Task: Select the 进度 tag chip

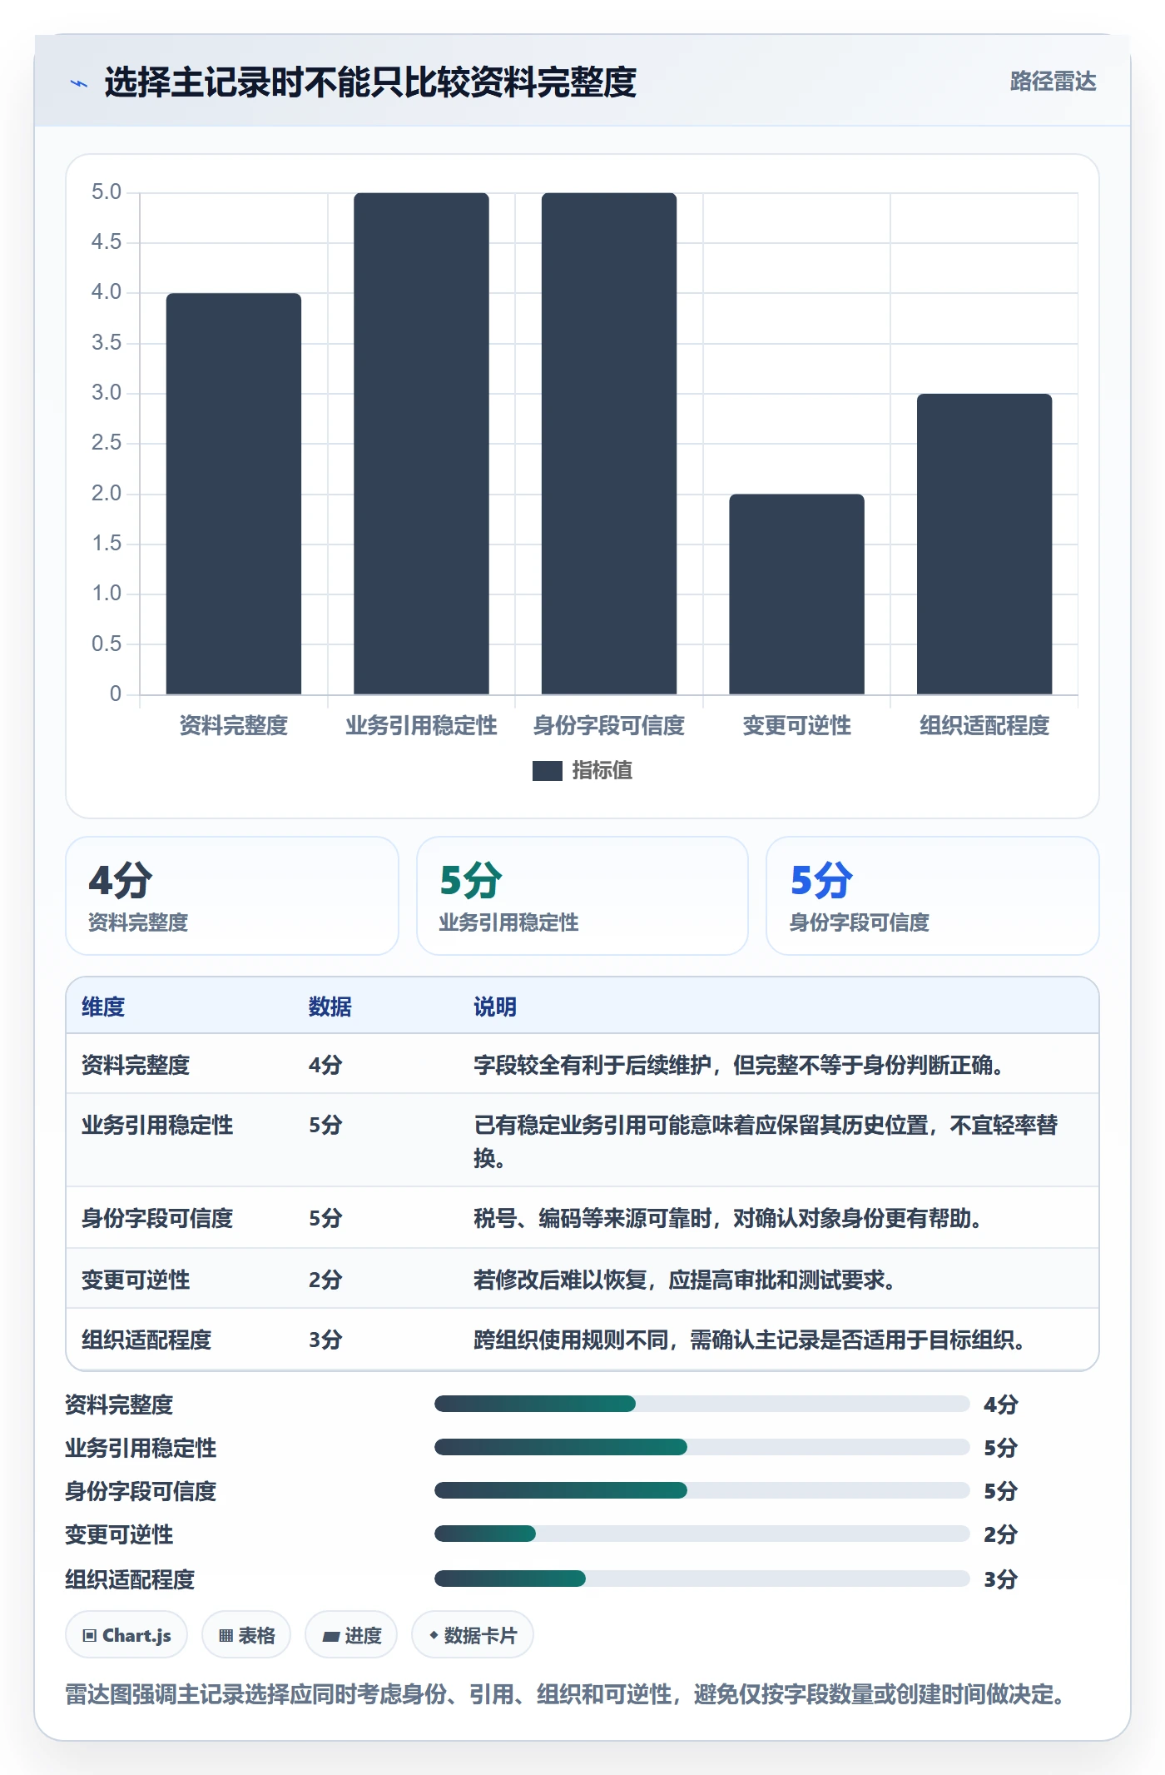Action: tap(351, 1635)
